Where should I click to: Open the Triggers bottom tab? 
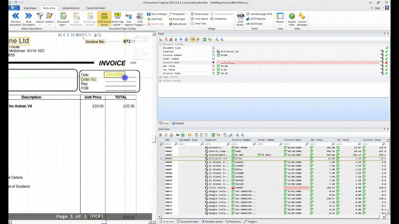(x=251, y=222)
